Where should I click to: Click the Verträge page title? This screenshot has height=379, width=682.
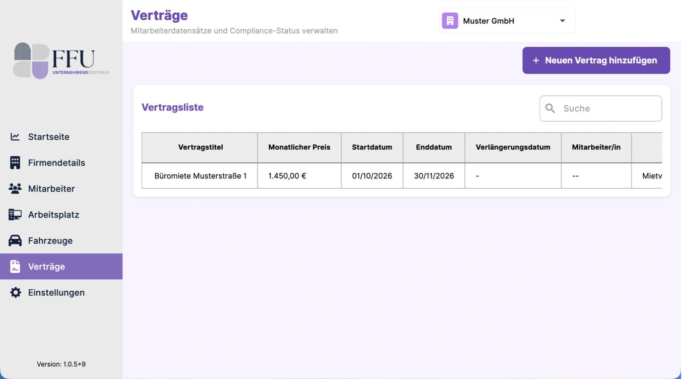(159, 15)
